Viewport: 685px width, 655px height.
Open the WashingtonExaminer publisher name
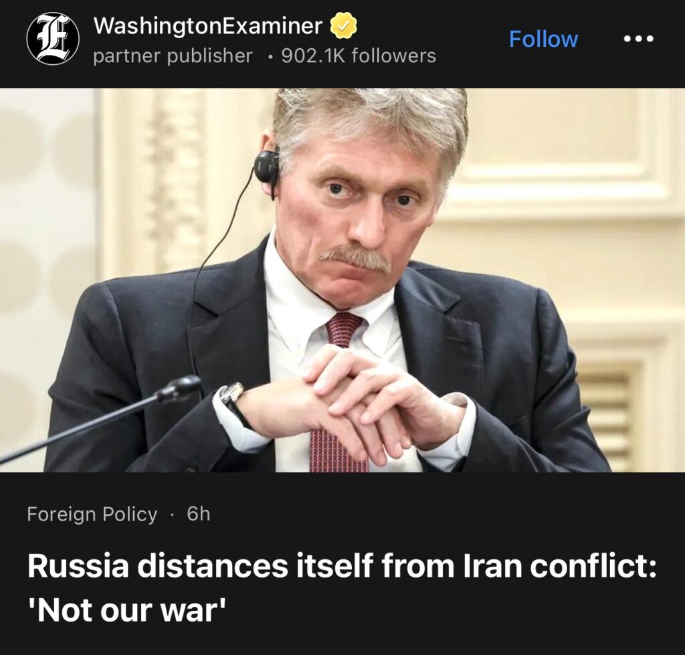click(208, 25)
